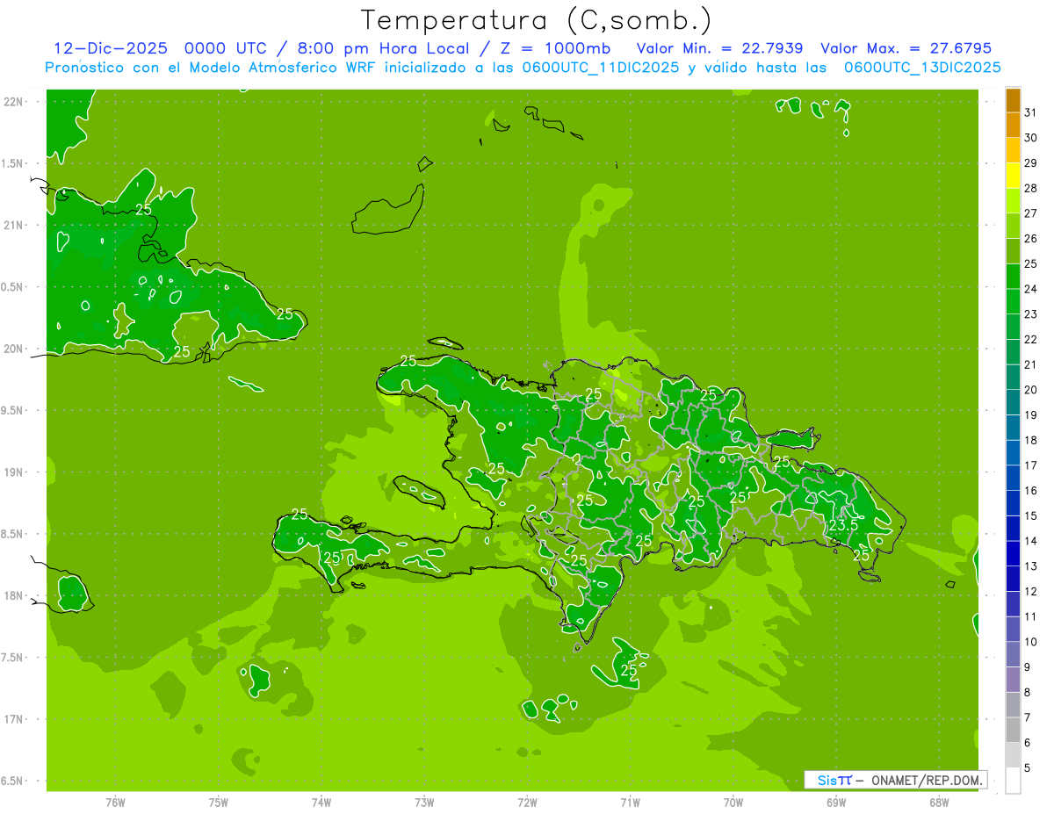The height and width of the screenshot is (814, 1054).
Task: Pick the orange swatch between 30 and 31
Action: (x=1013, y=125)
